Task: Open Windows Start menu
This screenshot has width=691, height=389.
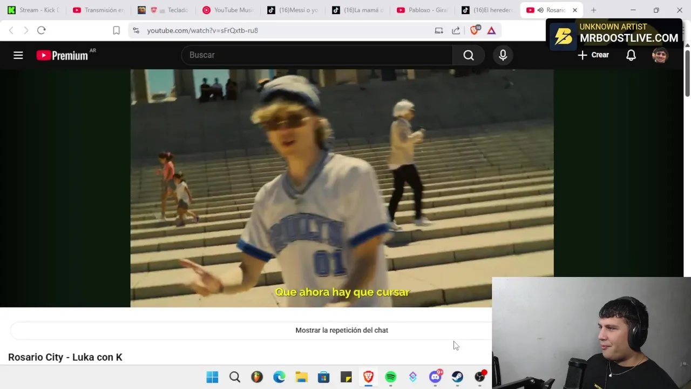Action: coord(212,377)
